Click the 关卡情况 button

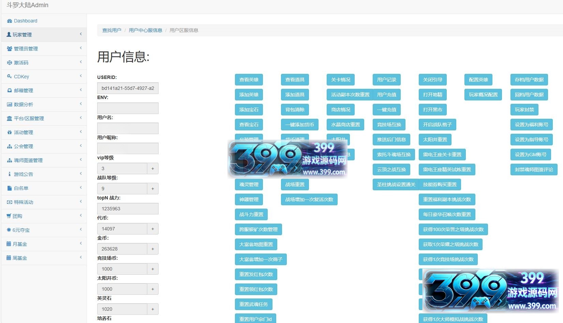[x=341, y=80]
